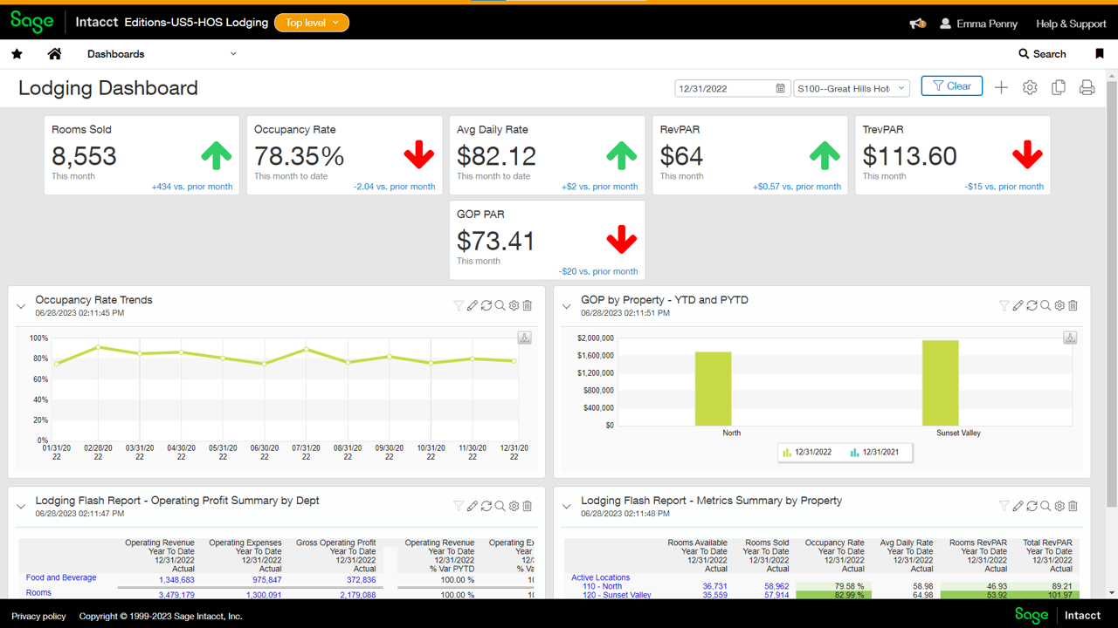
Task: Click 1,348,683 Food and Beverage revenue
Action: [176, 579]
